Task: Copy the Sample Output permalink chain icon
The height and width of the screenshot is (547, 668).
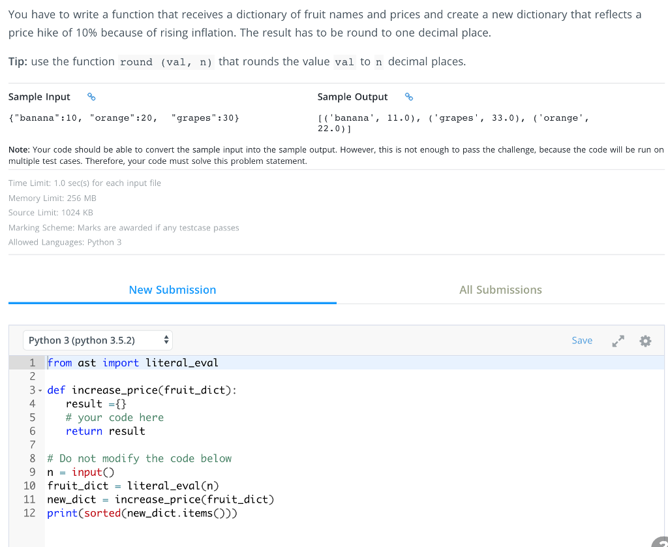Action: (x=409, y=96)
